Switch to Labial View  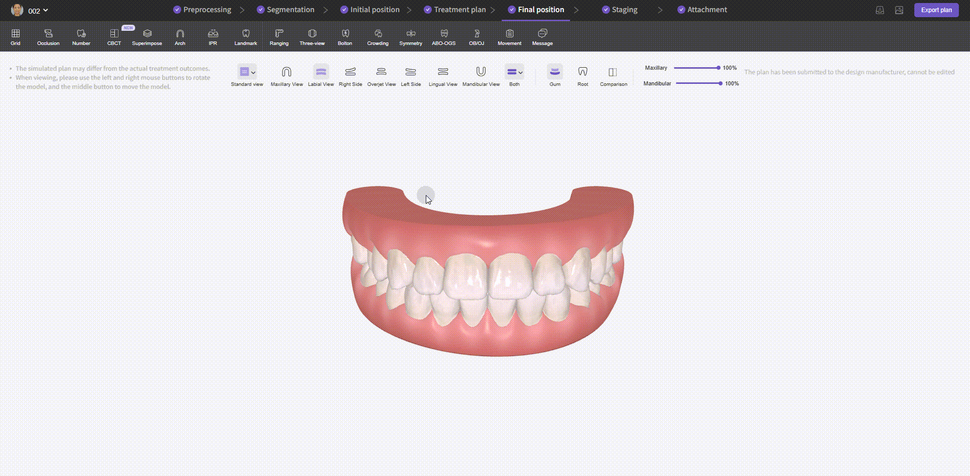[321, 76]
